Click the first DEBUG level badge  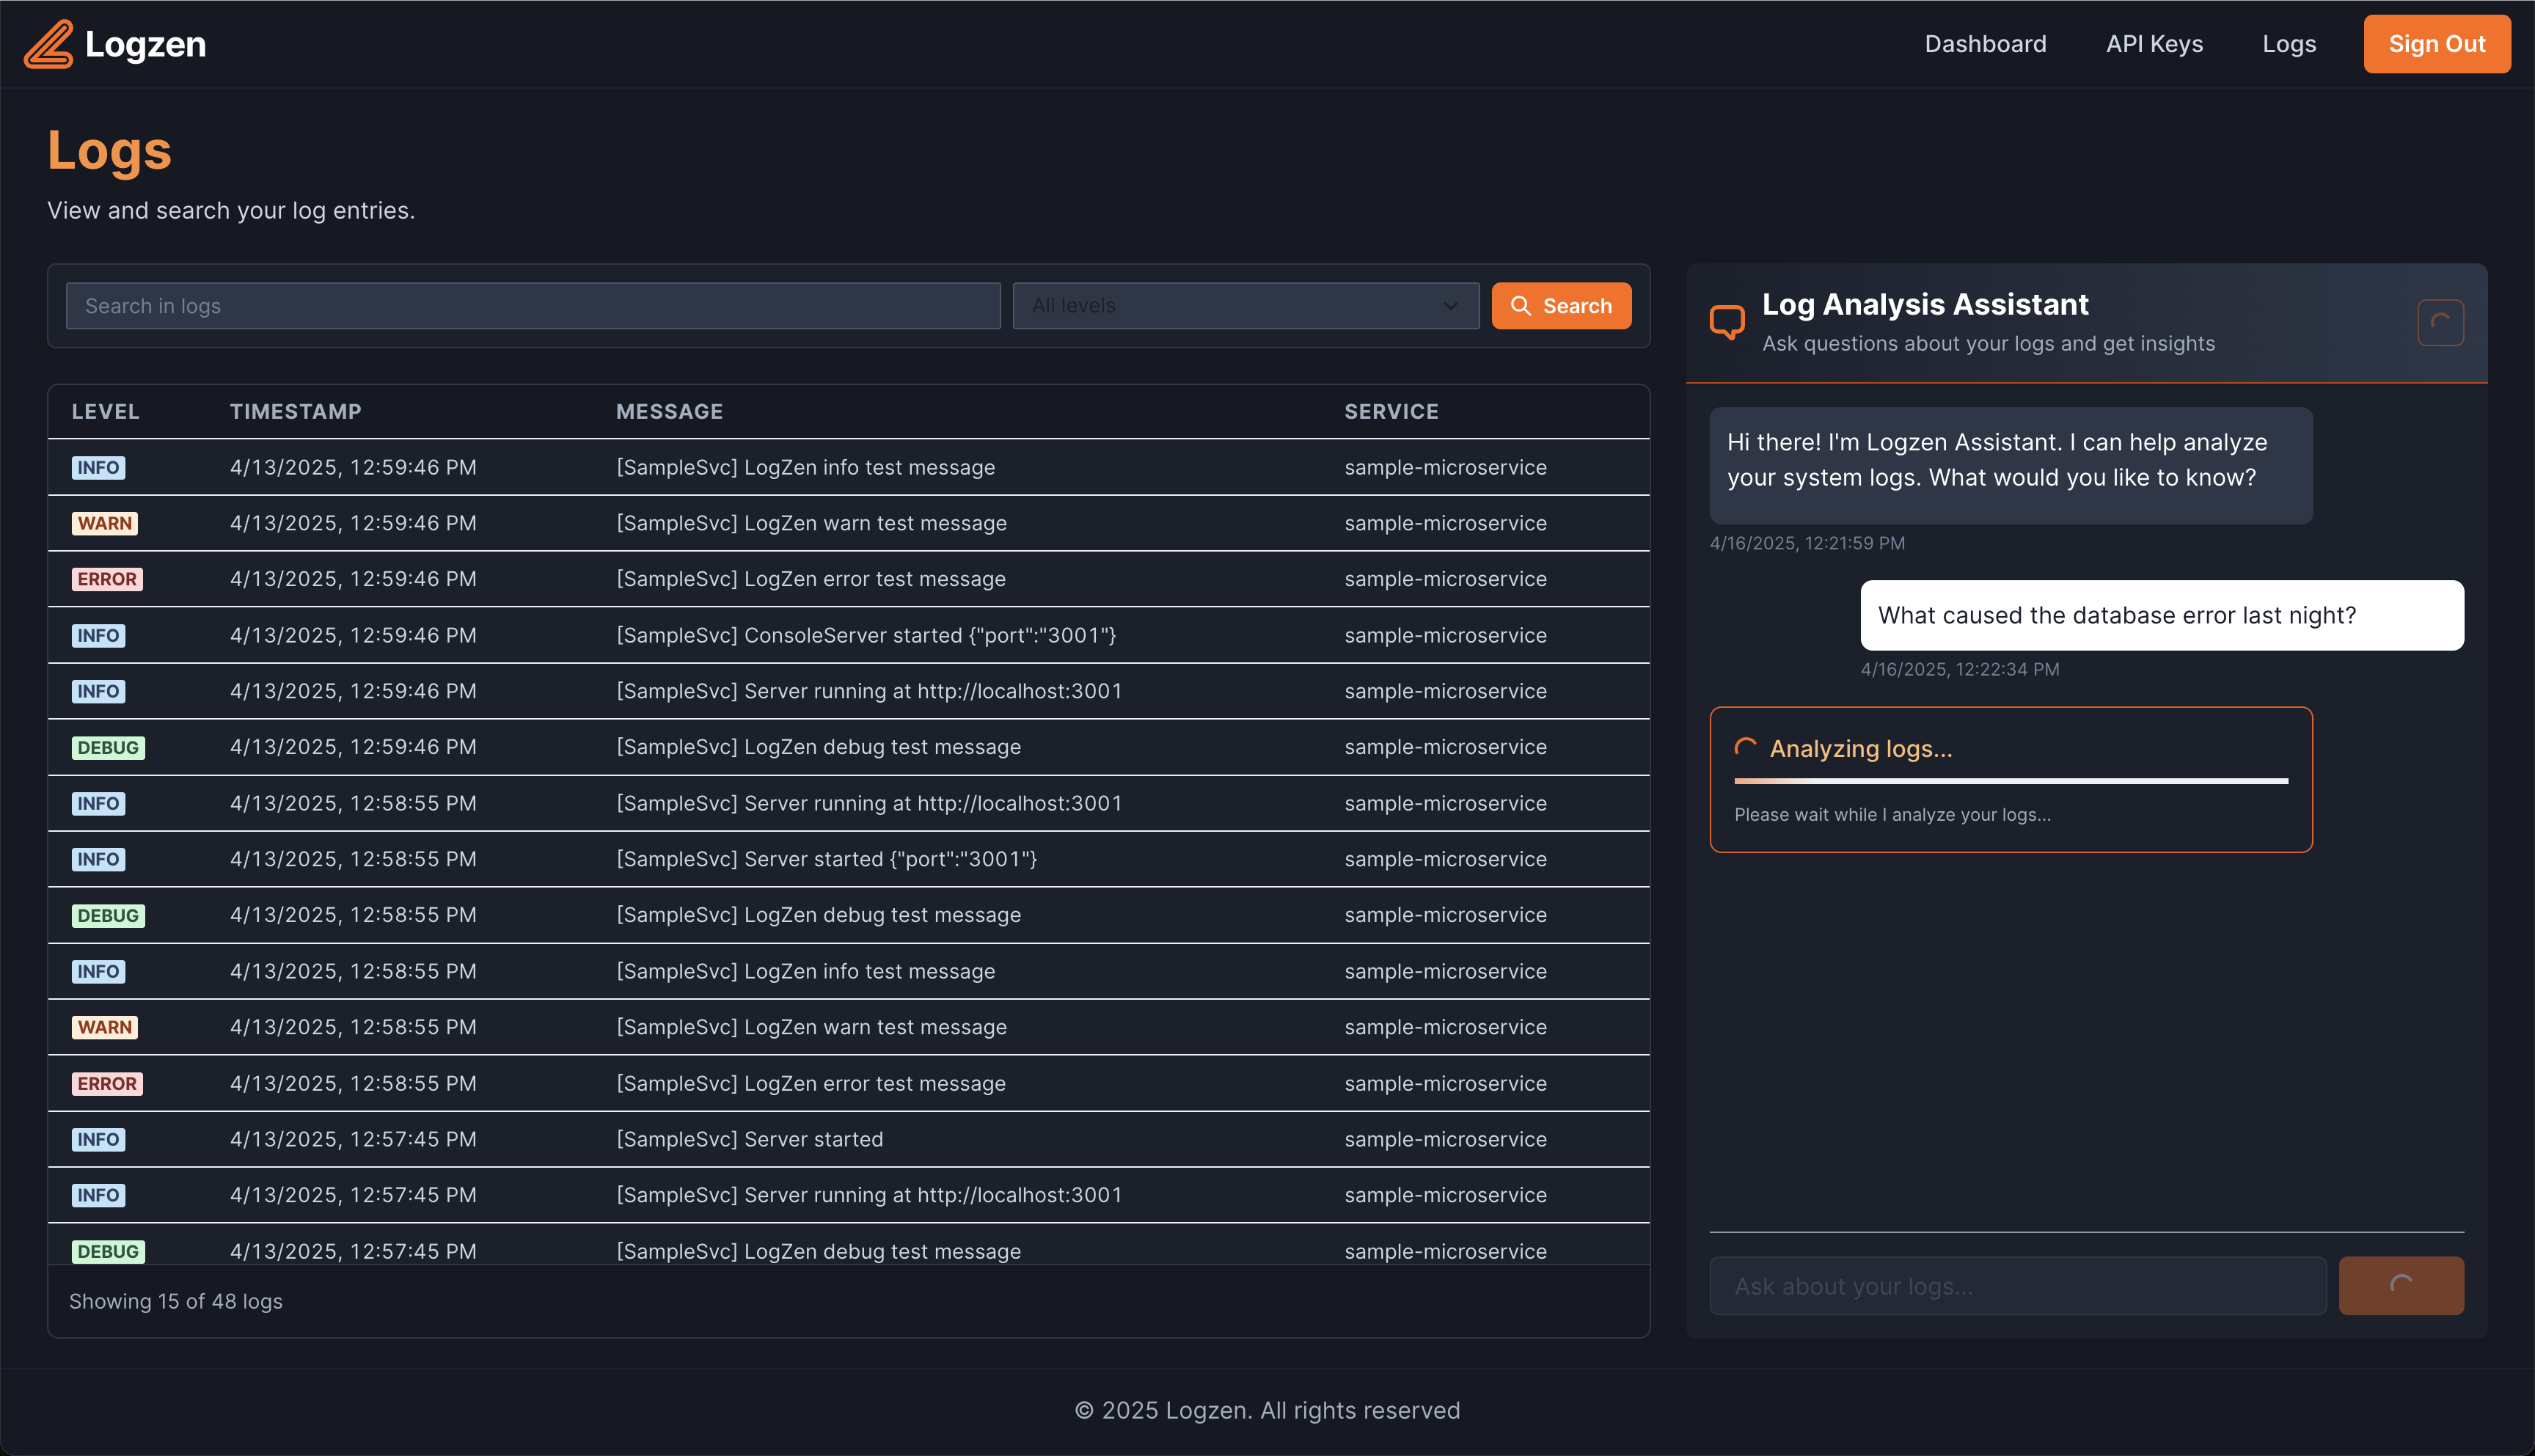(x=108, y=747)
